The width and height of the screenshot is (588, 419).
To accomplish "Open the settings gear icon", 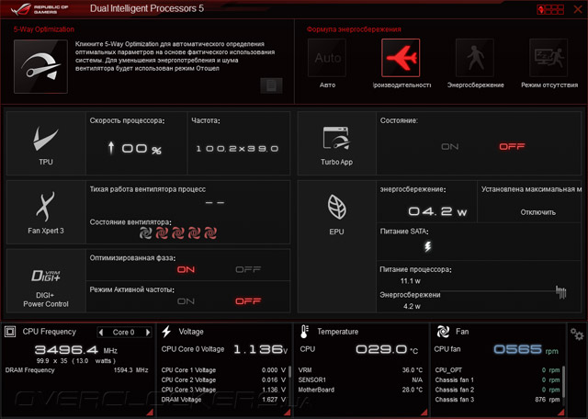I will coord(577,334).
